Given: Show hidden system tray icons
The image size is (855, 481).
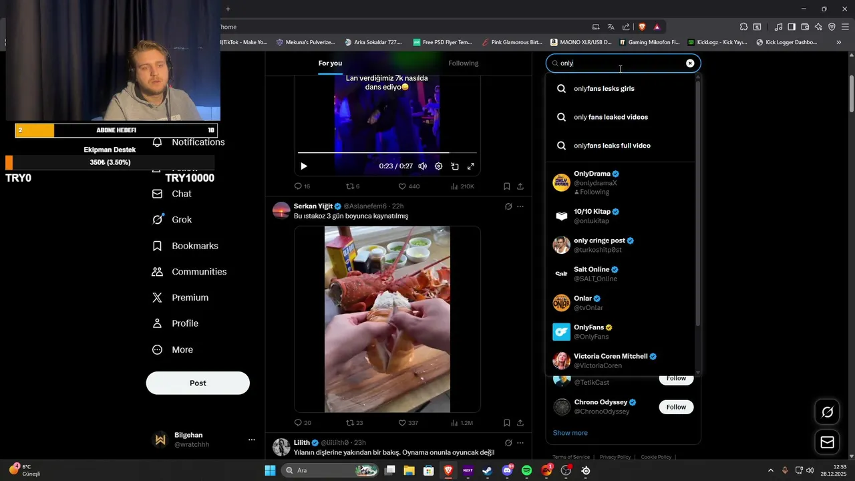Looking at the screenshot, I should [x=770, y=470].
